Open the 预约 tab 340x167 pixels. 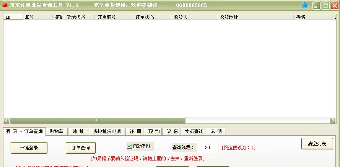(x=154, y=131)
